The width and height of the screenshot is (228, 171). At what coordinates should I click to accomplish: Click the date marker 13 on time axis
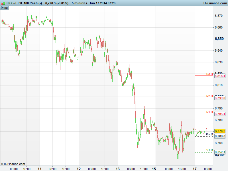[x=118, y=169]
